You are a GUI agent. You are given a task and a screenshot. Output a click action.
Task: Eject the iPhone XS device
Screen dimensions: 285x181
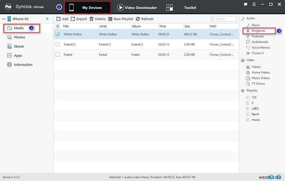tap(47, 19)
